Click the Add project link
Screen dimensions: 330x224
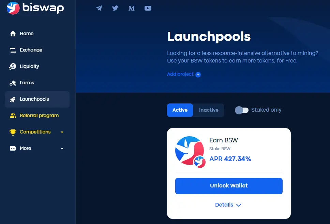click(180, 74)
